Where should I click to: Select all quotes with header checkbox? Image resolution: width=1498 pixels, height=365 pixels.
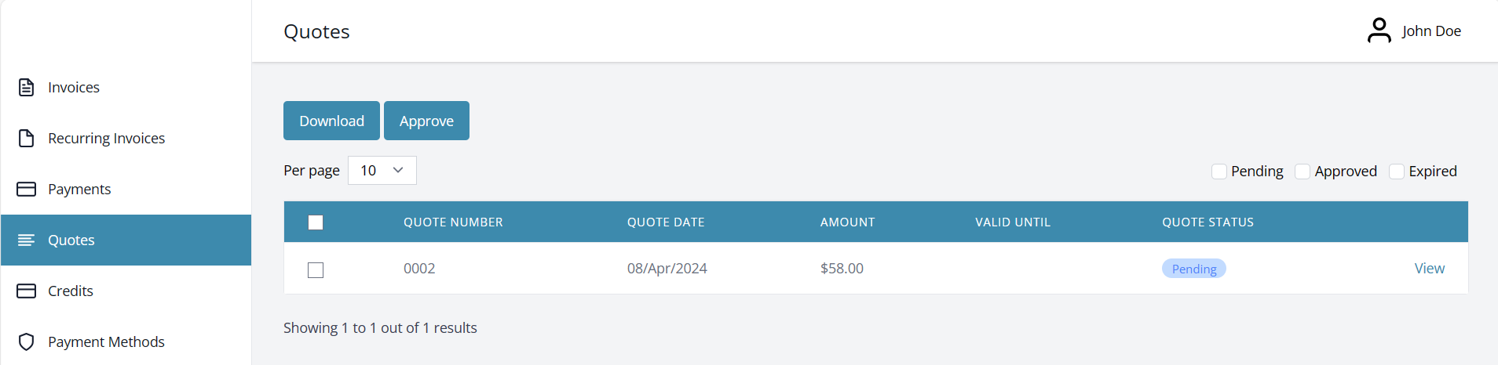click(x=316, y=222)
